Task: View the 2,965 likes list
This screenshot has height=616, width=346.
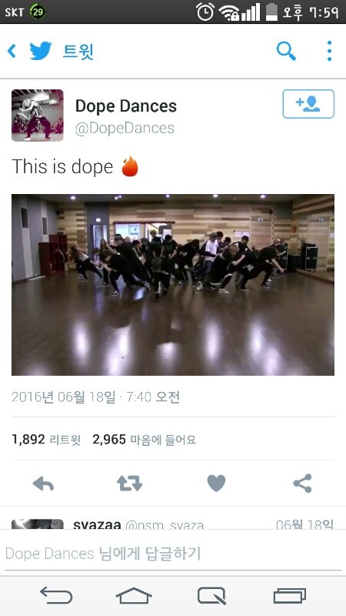Action: [x=145, y=440]
